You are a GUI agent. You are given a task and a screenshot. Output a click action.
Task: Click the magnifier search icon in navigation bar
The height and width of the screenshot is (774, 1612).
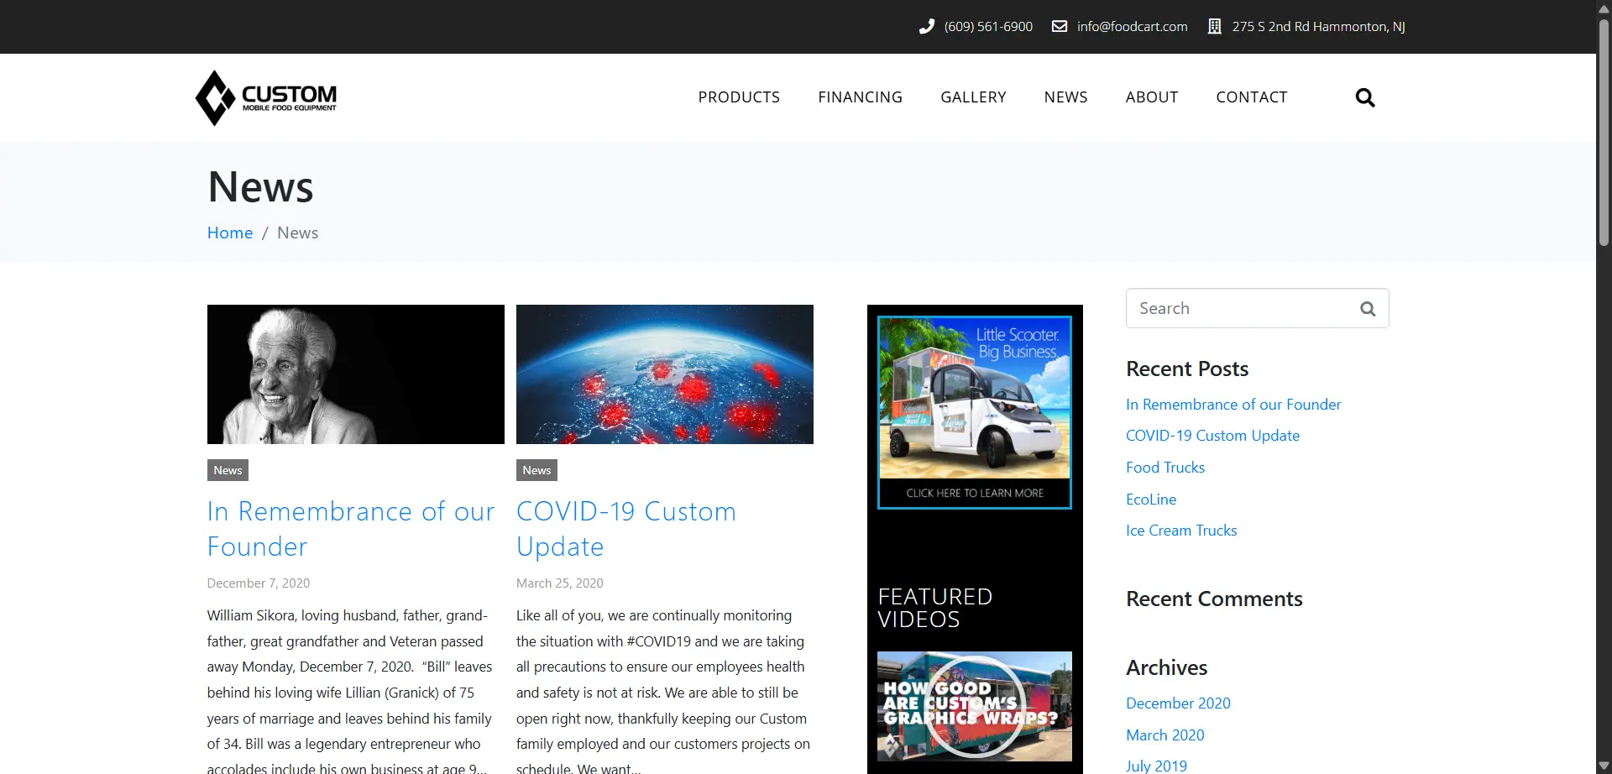point(1364,98)
